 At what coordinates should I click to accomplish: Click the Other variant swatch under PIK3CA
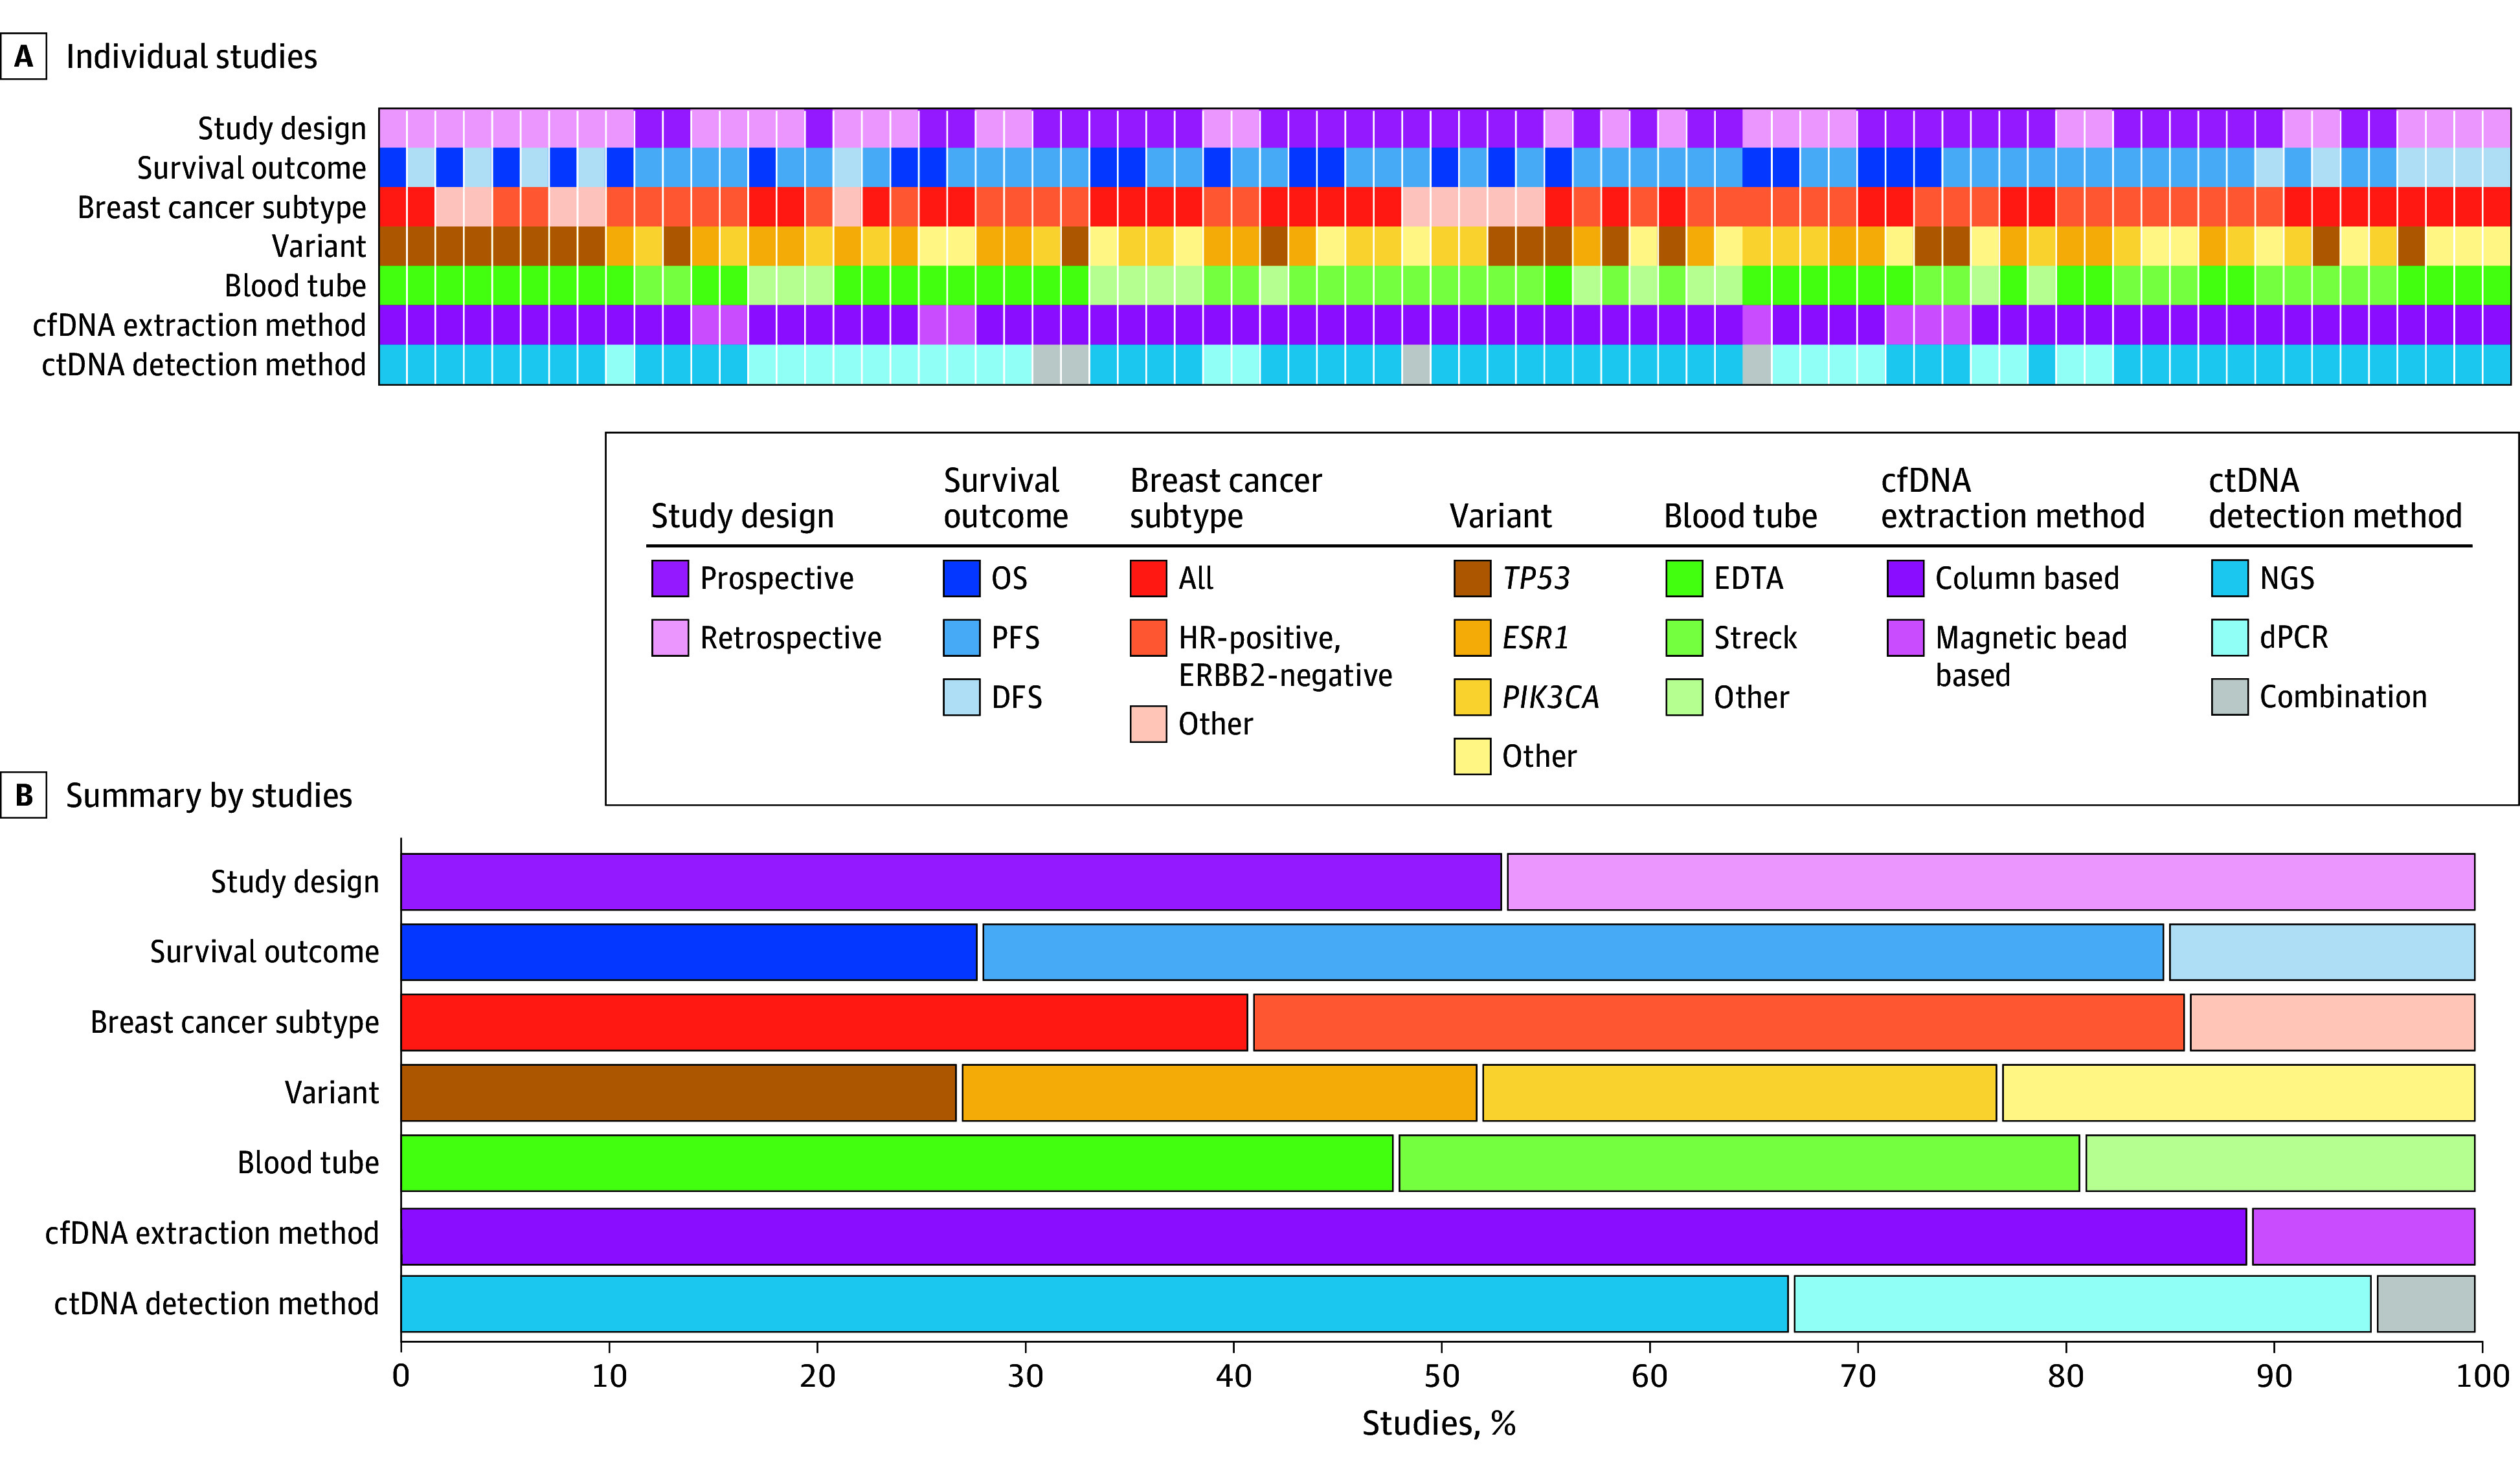[1472, 755]
